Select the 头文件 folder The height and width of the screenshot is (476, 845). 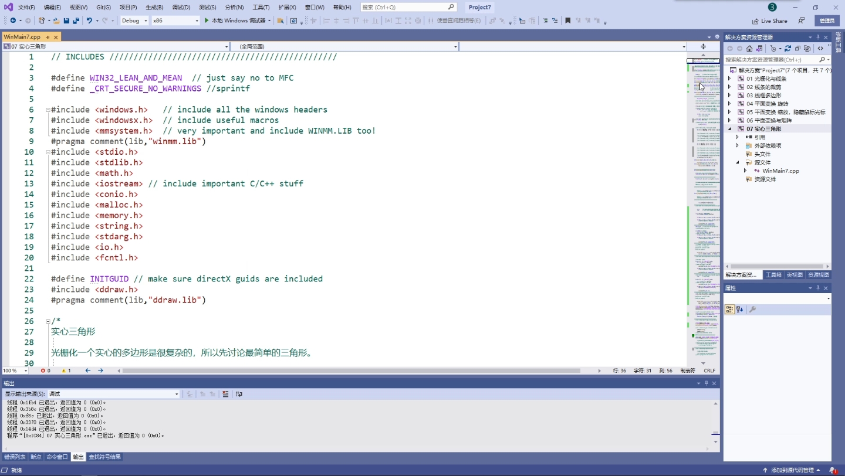click(x=762, y=154)
